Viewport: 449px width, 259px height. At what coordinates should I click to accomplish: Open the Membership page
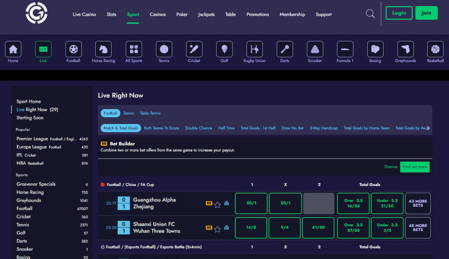pyautogui.click(x=292, y=15)
